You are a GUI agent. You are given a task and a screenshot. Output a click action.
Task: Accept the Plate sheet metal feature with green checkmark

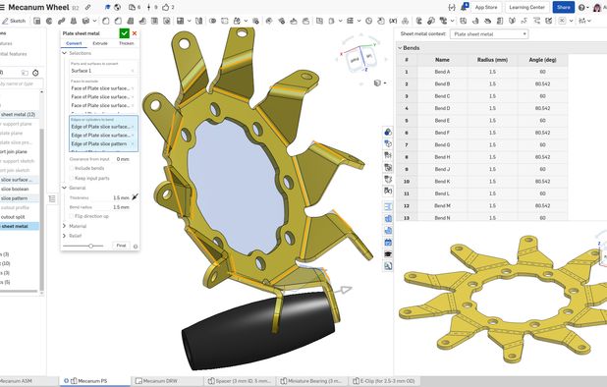124,33
